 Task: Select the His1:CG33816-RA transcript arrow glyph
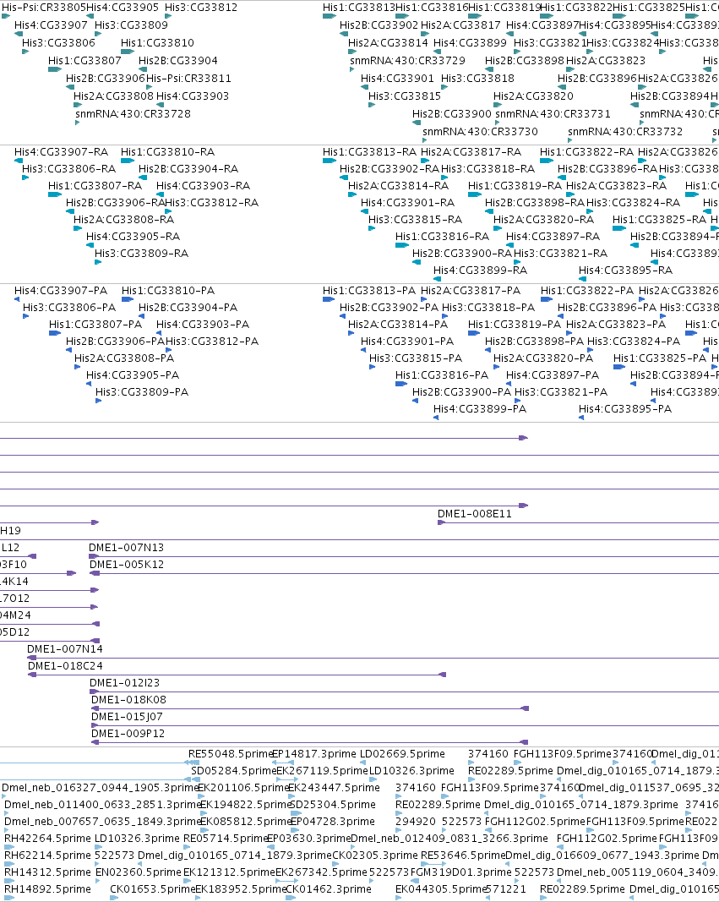pos(402,245)
